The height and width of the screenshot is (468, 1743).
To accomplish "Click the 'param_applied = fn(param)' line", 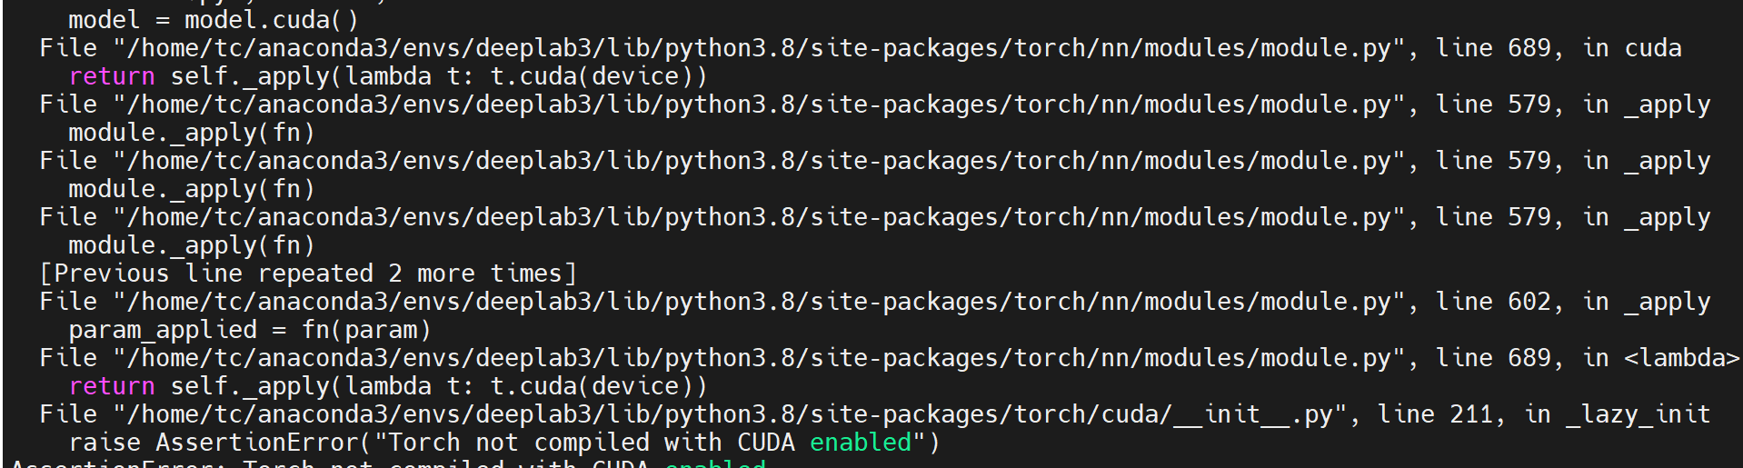I will pyautogui.click(x=250, y=330).
